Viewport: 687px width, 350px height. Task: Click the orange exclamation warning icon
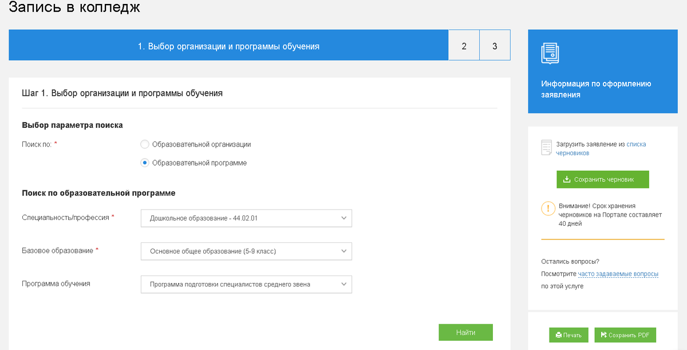[548, 209]
